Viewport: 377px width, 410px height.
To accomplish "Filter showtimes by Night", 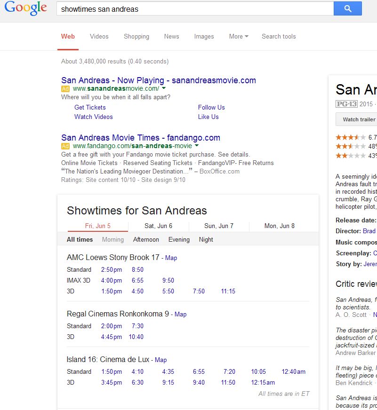I will click(206, 239).
